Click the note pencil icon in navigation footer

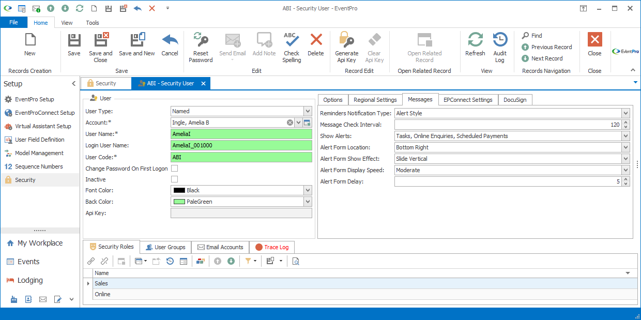57,299
